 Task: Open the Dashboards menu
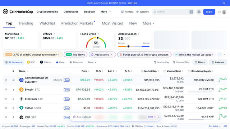click(71, 12)
